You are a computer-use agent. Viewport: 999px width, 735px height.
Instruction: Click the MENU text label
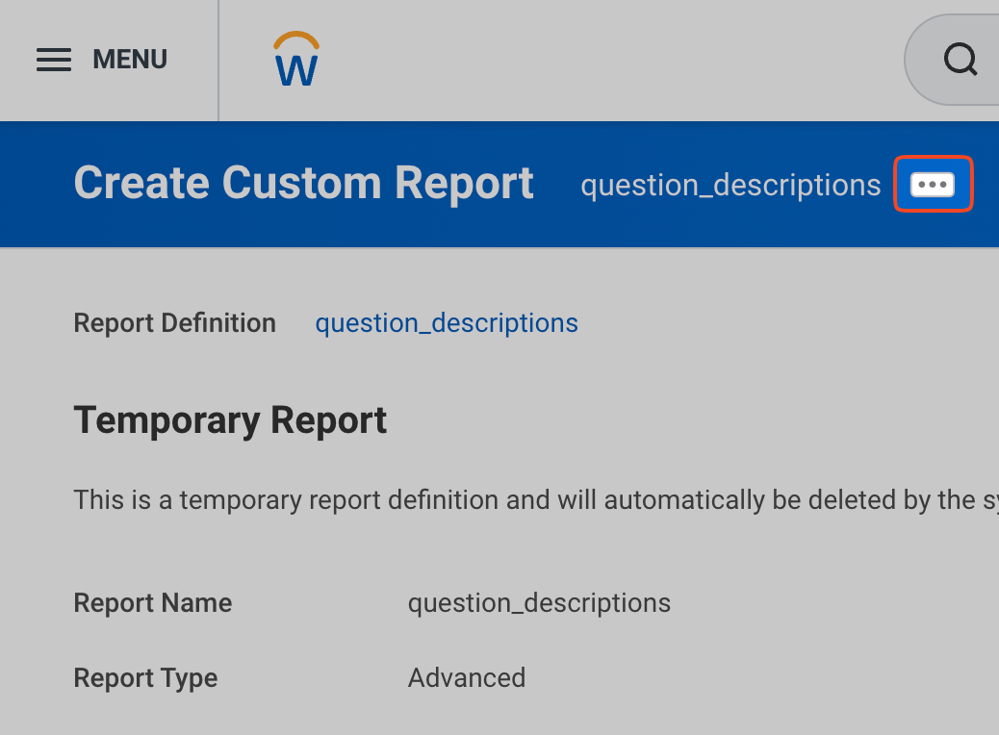(130, 60)
